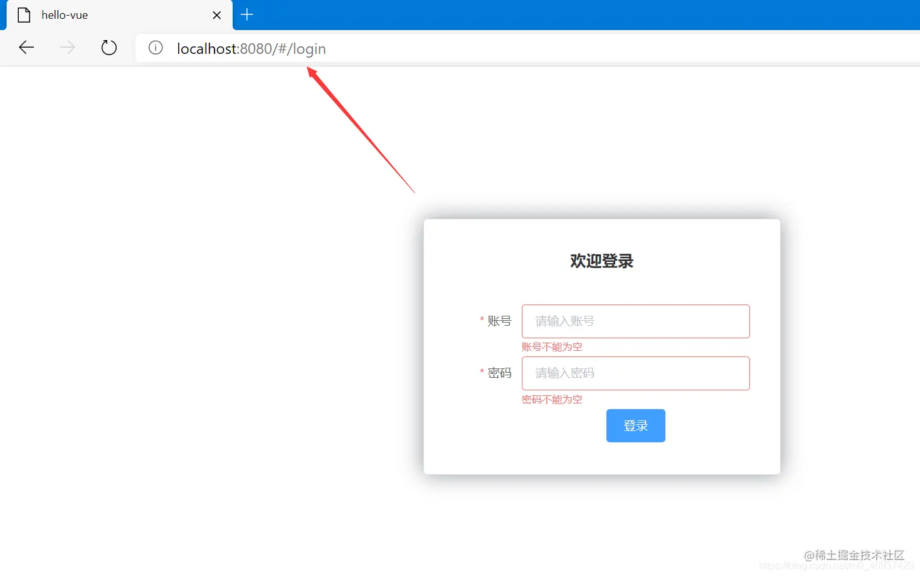Click the browser back navigation arrow
This screenshot has height=577, width=920.
pos(26,47)
